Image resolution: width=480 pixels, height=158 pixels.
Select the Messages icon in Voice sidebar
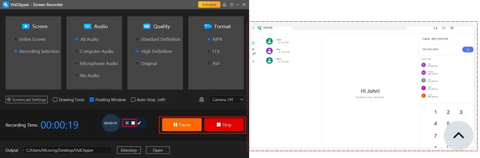point(253,49)
